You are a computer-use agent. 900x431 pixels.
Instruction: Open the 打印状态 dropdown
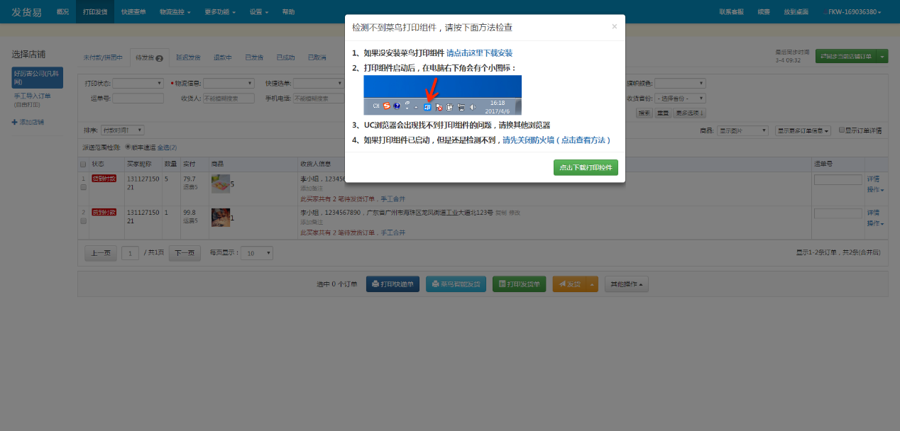[138, 83]
